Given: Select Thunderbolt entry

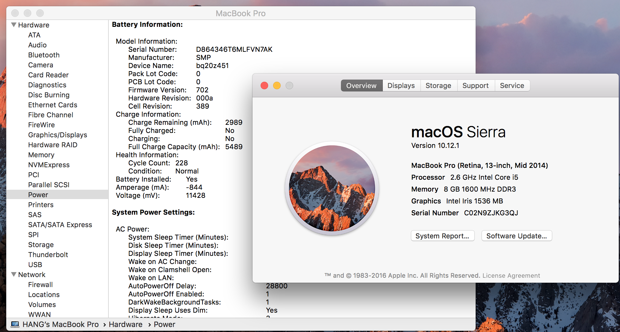Looking at the screenshot, I should pyautogui.click(x=48, y=255).
